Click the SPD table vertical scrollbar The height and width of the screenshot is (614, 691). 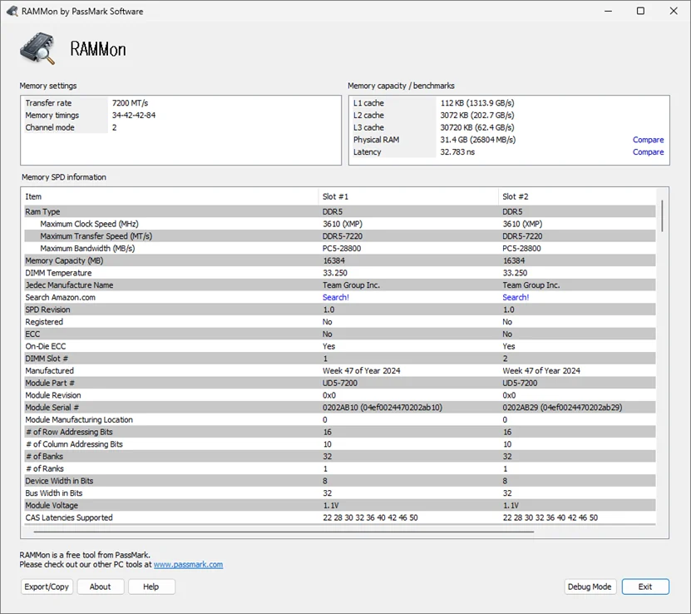pos(662,215)
